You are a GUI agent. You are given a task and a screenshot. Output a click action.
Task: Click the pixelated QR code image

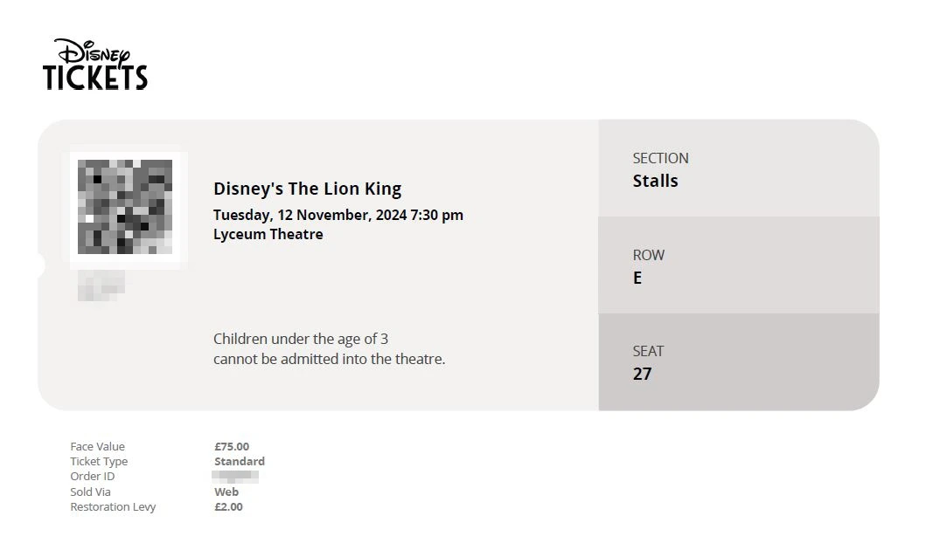click(x=125, y=207)
